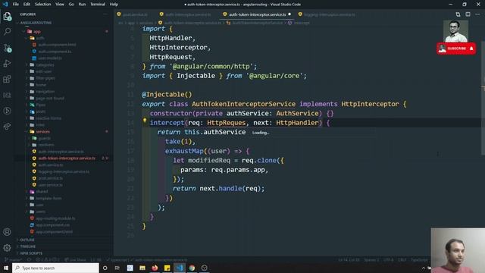The image size is (485, 273).
Task: Open the Sticky Notes taskbar icon
Action: (x=167, y=268)
